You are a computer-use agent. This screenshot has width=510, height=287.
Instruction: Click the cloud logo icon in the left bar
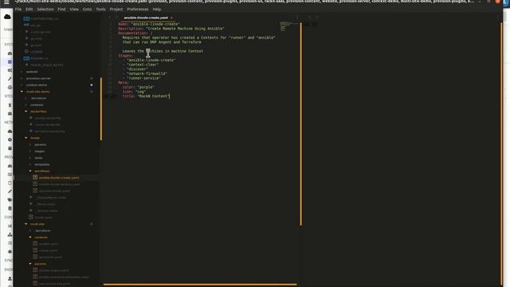[x=7, y=17]
